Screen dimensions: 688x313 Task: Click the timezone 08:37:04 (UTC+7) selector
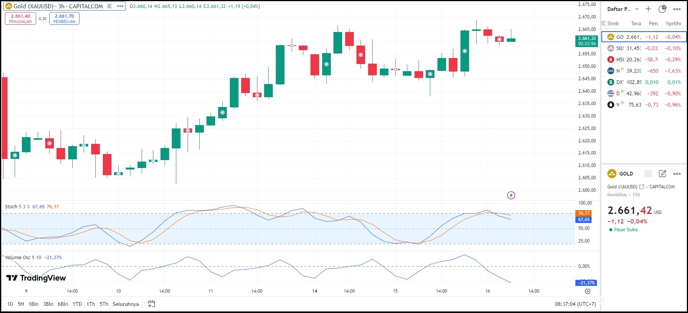pyautogui.click(x=575, y=304)
